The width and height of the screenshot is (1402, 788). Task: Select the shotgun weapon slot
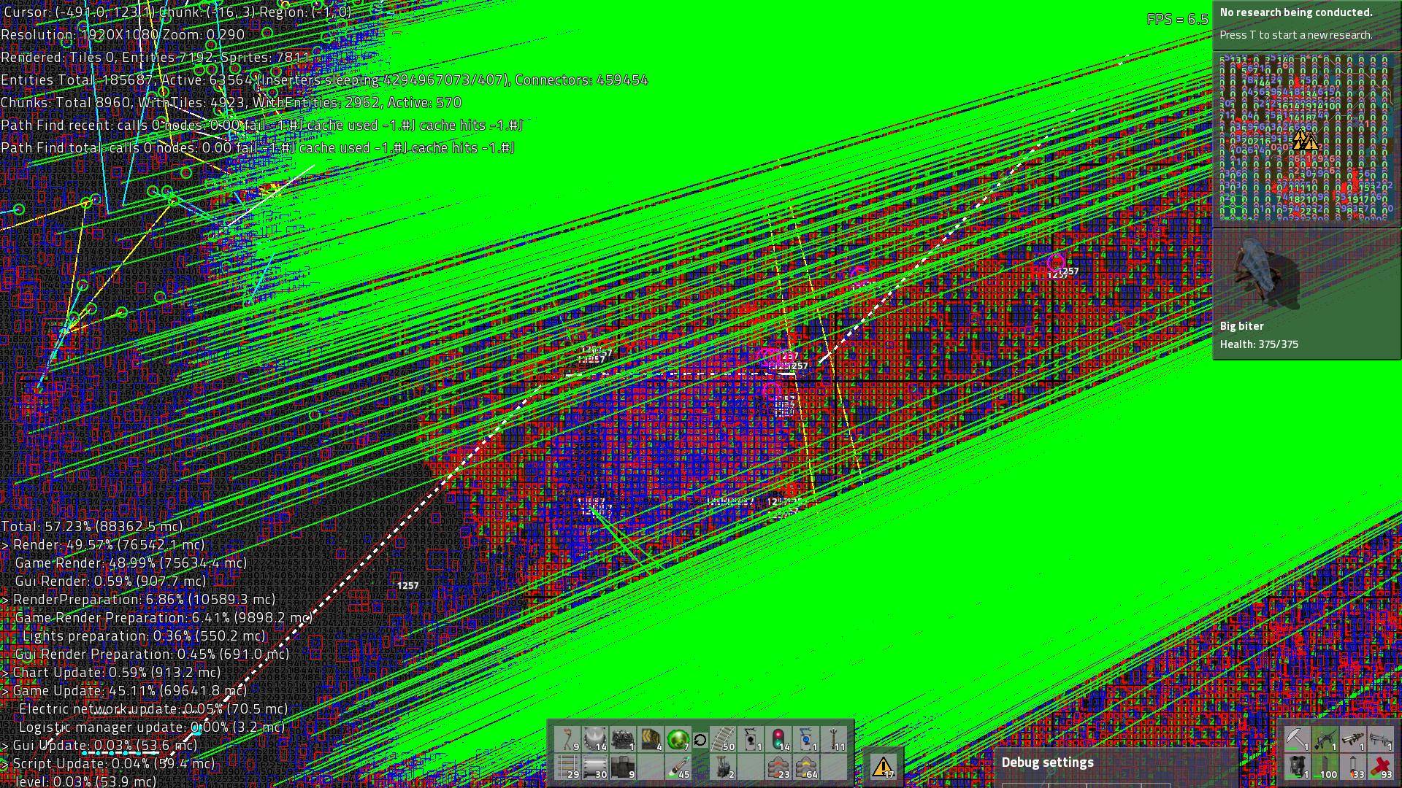(1380, 739)
